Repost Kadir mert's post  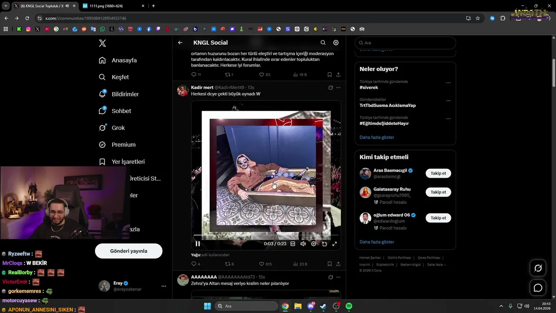tap(229, 264)
